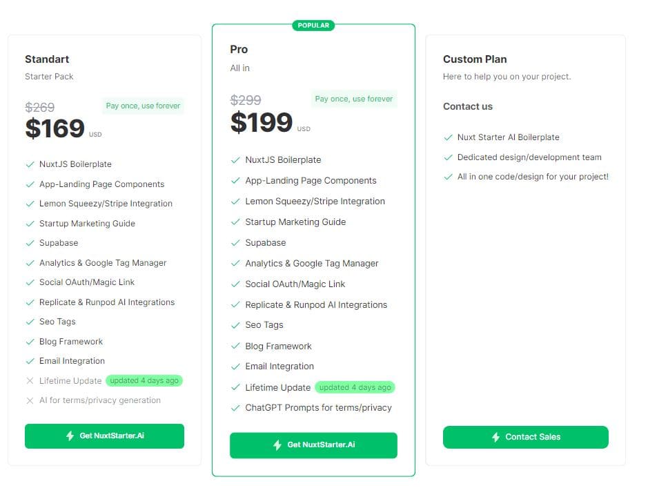Expand Custom Plan's Contact us section
Screen dimensions: 648x488
tap(468, 106)
